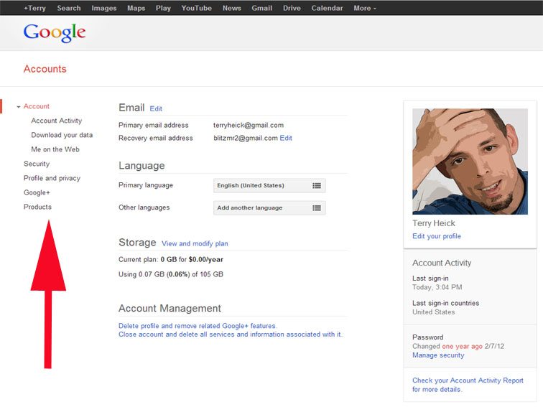Open +Terry in the top navigation bar
This screenshot has height=407, width=543.
click(34, 8)
